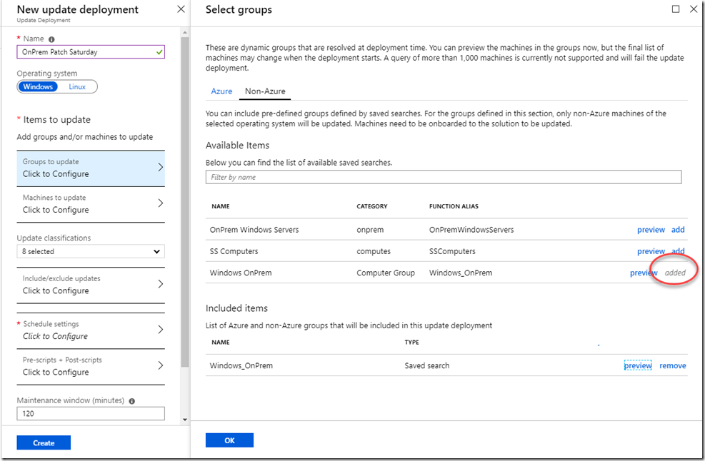705x461 pixels.
Task: Switch operating system to Linux
Action: [x=77, y=87]
